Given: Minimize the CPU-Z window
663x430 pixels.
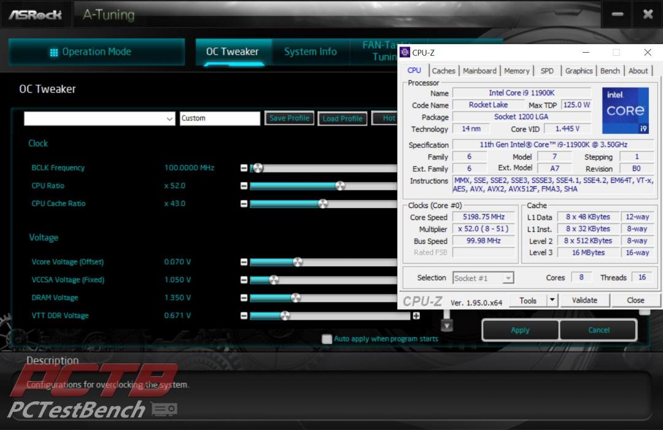Looking at the screenshot, I should 586,52.
